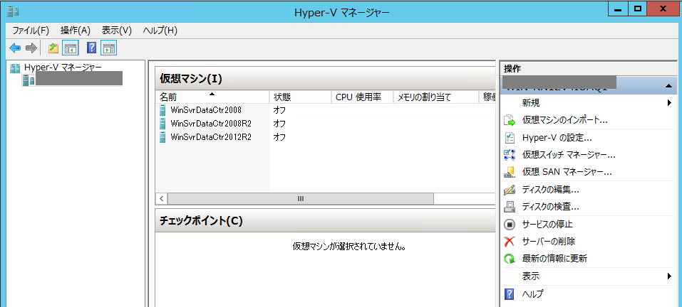The width and height of the screenshot is (682, 307).
Task: Open ファイル(F) menu
Action: (x=31, y=31)
